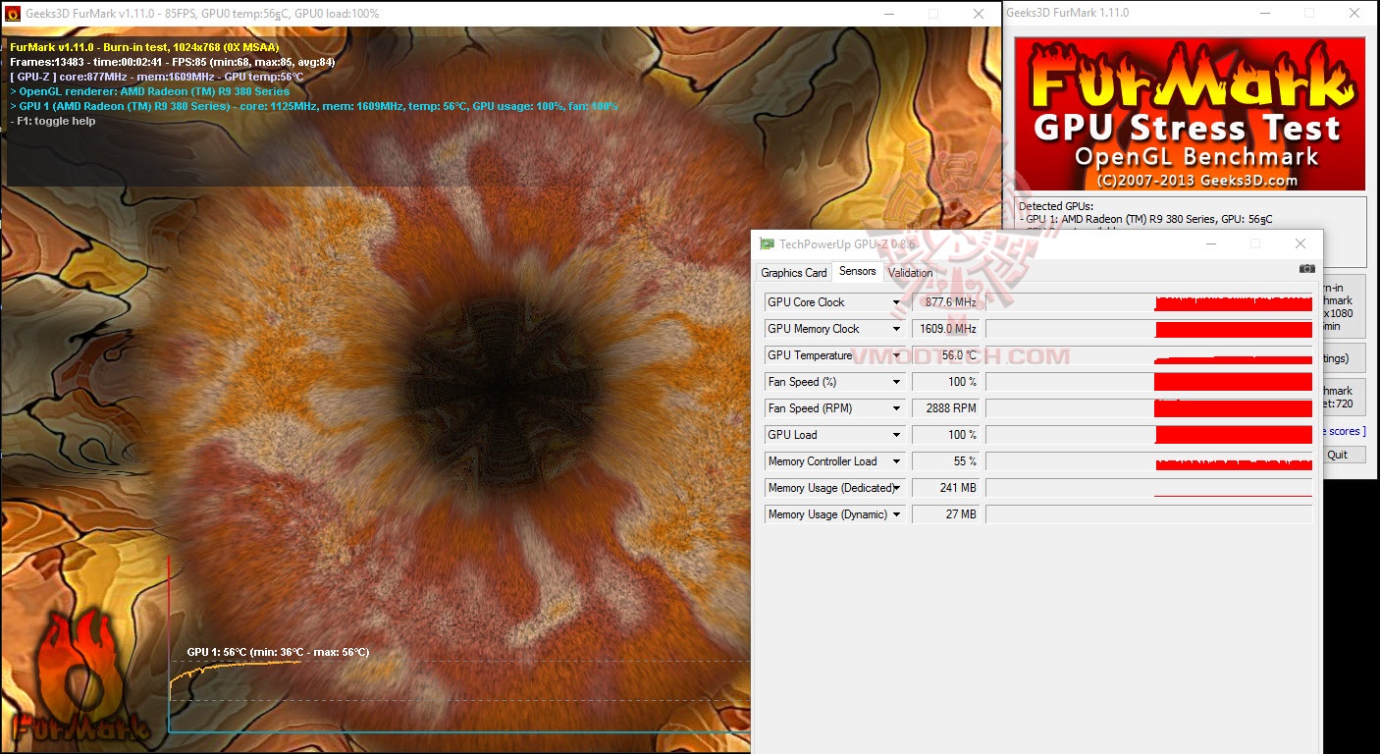
Task: Click the GPU Load history graph
Action: 1149,435
